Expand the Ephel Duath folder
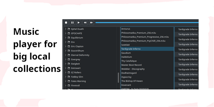The image size is (214, 107). (x=65, y=29)
